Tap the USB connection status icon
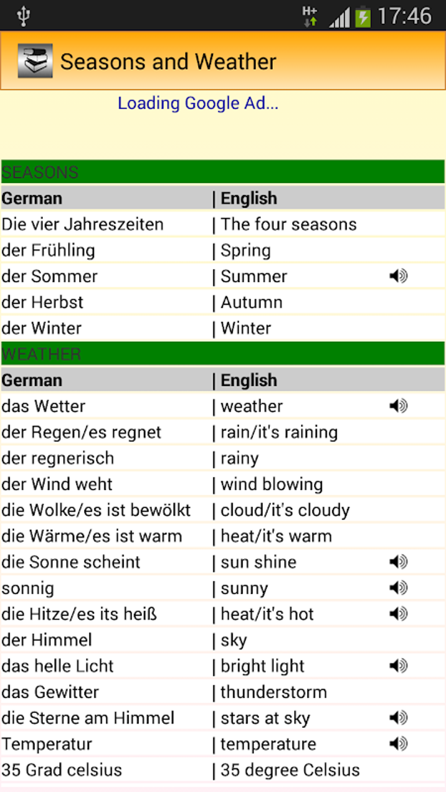The height and width of the screenshot is (792, 446). 24,16
